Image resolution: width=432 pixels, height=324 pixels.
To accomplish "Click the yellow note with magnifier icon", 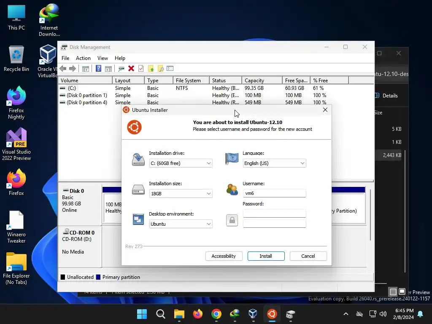I will tap(160, 69).
